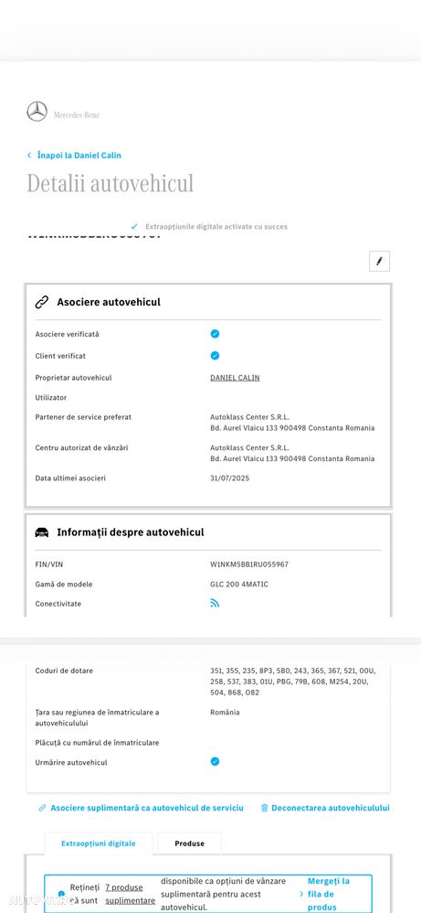The height and width of the screenshot is (913, 421).
Task: Open the 7 produse suplimentare link
Action: pyautogui.click(x=131, y=894)
